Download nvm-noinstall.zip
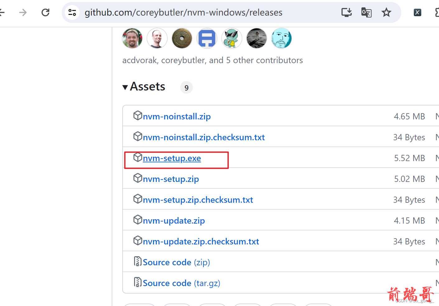Image resolution: width=439 pixels, height=306 pixels. tap(177, 116)
